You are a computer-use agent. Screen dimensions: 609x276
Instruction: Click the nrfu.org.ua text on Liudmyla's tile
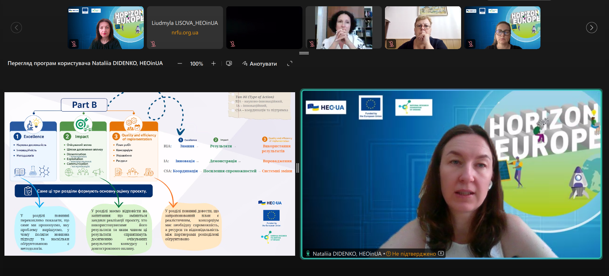pyautogui.click(x=185, y=33)
